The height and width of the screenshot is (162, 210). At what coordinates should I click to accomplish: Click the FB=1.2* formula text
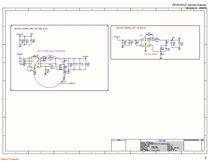68,83
